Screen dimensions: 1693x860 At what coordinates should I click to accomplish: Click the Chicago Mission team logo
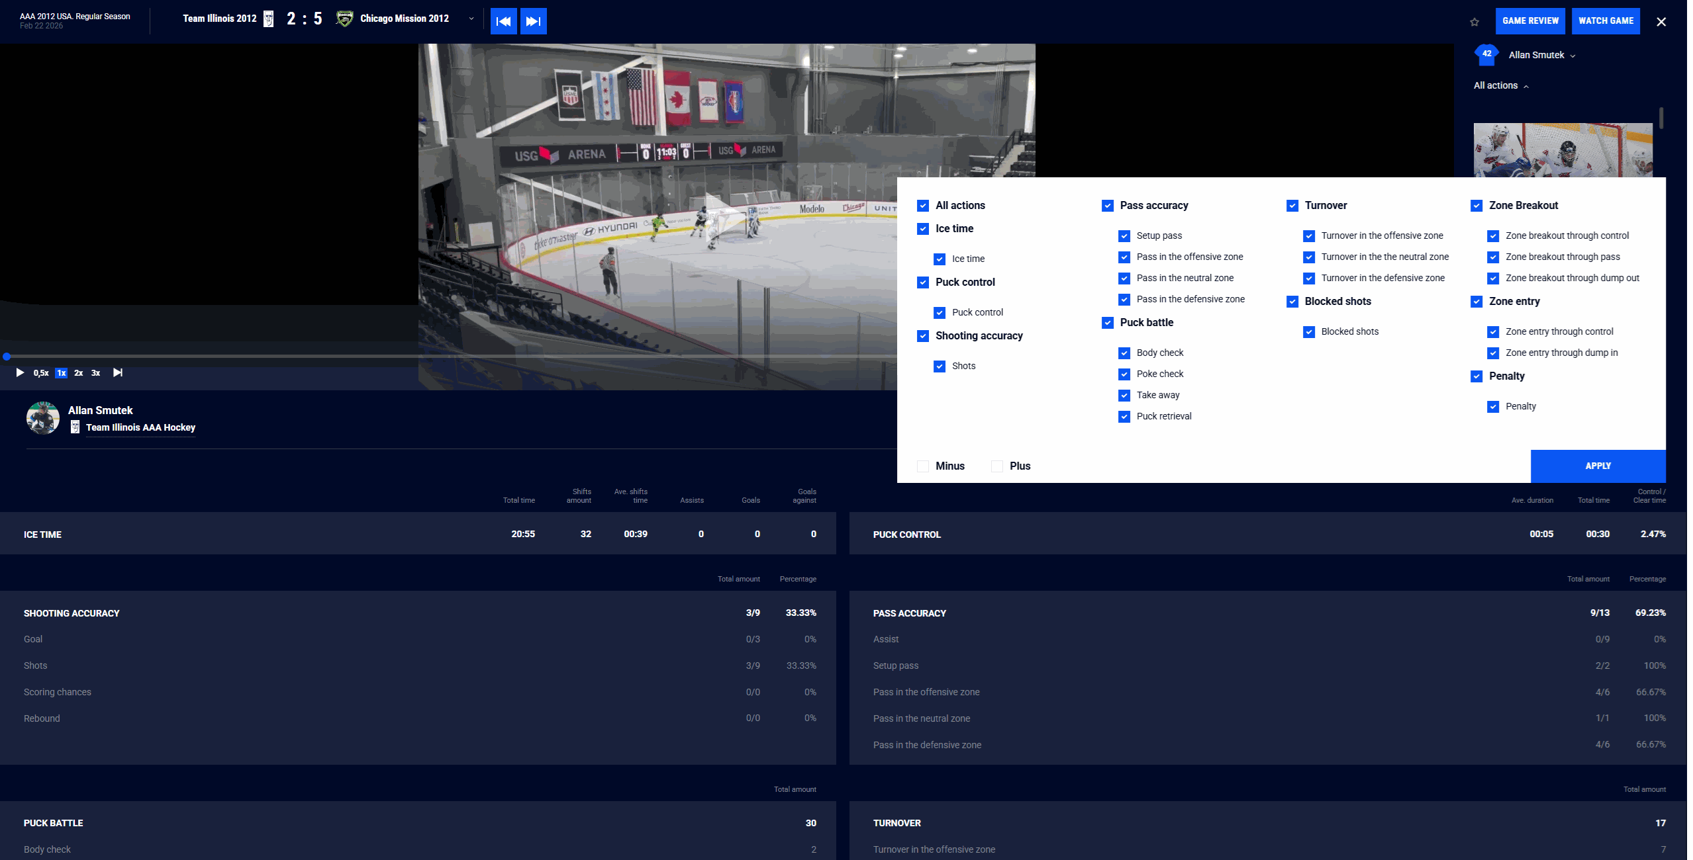[x=344, y=19]
